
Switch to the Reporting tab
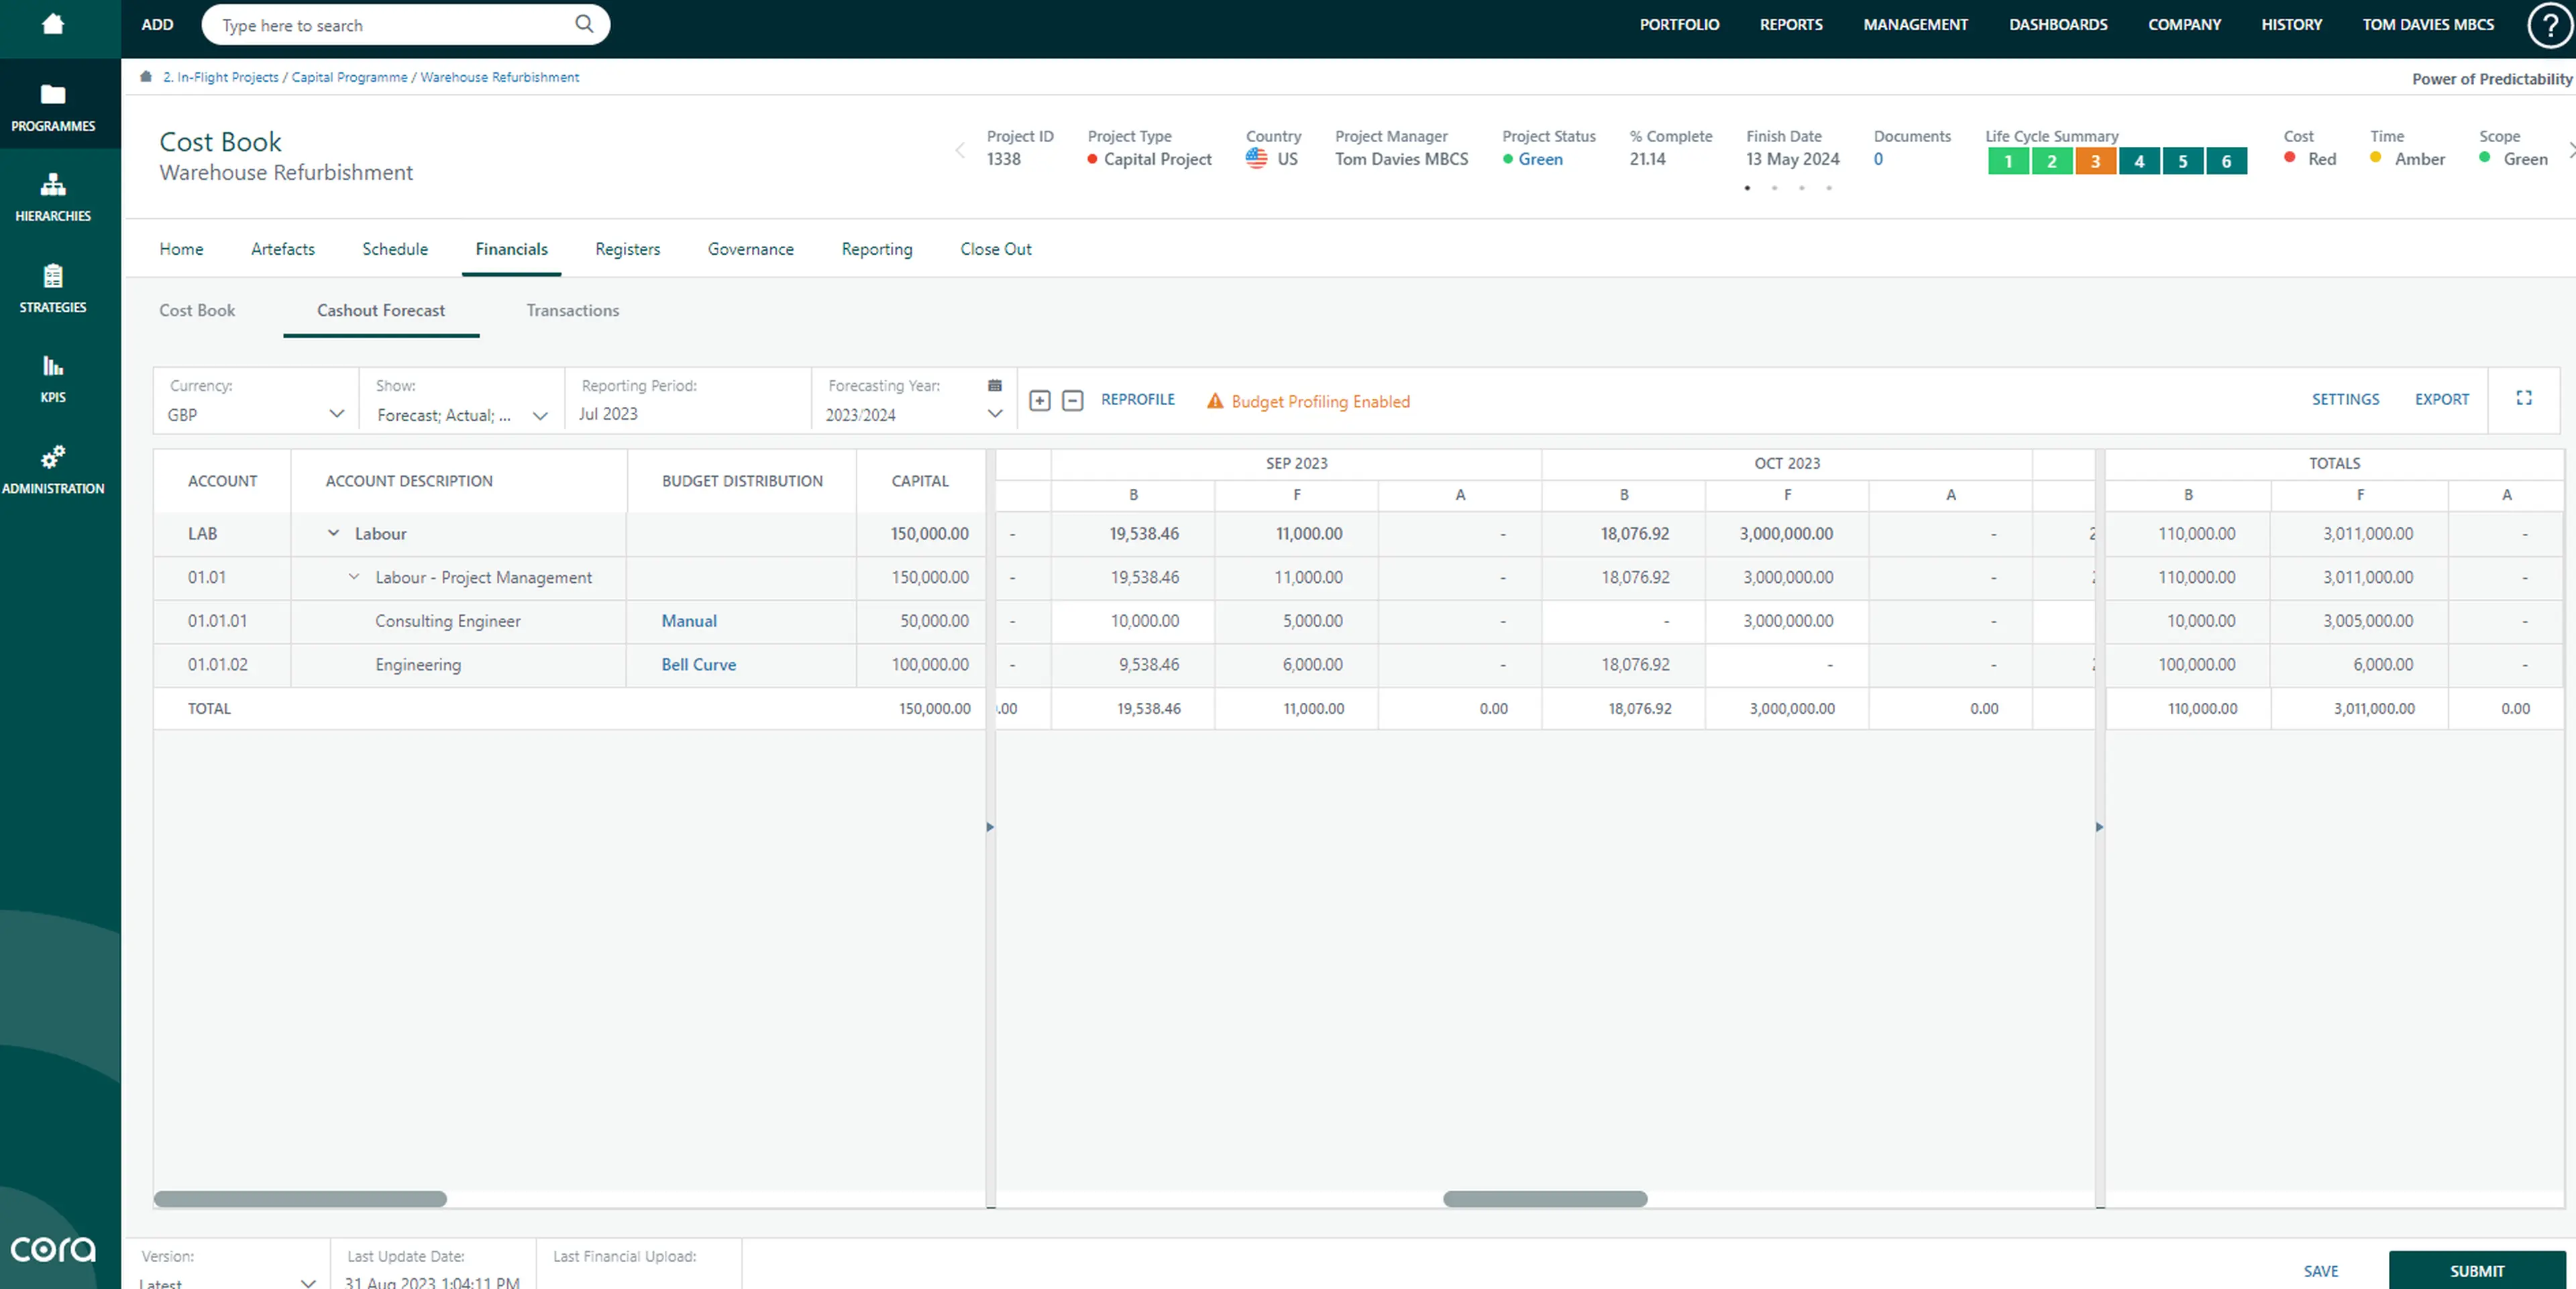[877, 249]
